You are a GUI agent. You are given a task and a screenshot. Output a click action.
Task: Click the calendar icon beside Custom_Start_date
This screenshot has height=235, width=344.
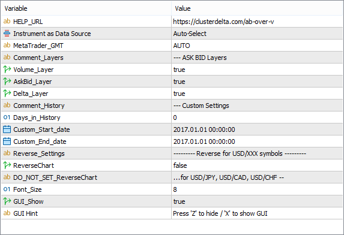point(7,129)
